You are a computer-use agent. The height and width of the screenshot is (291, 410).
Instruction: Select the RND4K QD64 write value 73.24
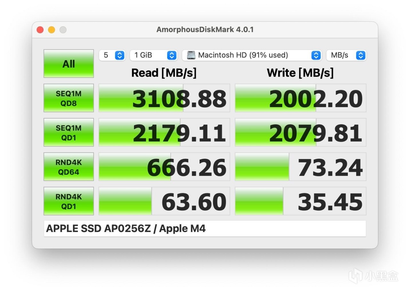(x=300, y=167)
